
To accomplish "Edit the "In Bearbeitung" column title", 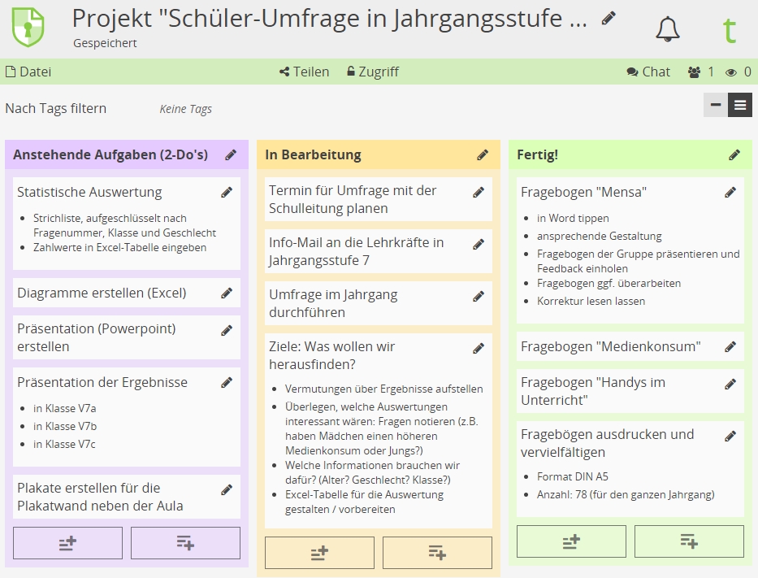I will (483, 154).
